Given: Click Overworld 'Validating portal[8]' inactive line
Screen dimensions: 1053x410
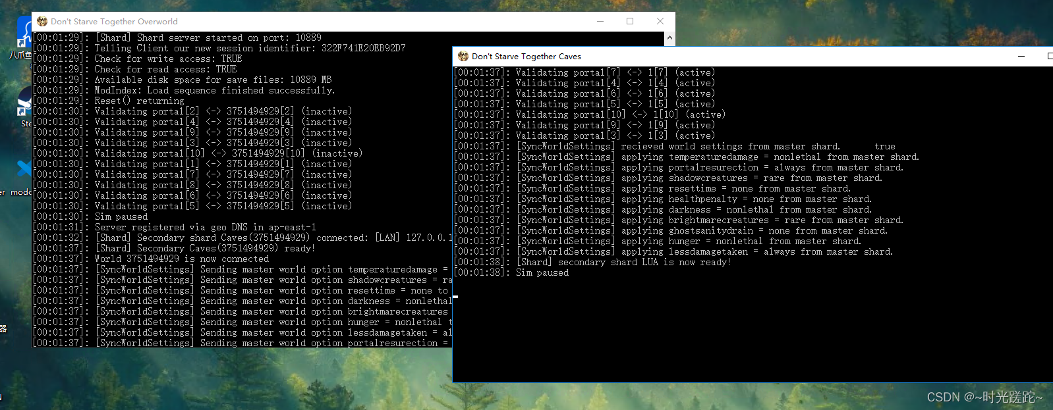Looking at the screenshot, I should coord(192,185).
